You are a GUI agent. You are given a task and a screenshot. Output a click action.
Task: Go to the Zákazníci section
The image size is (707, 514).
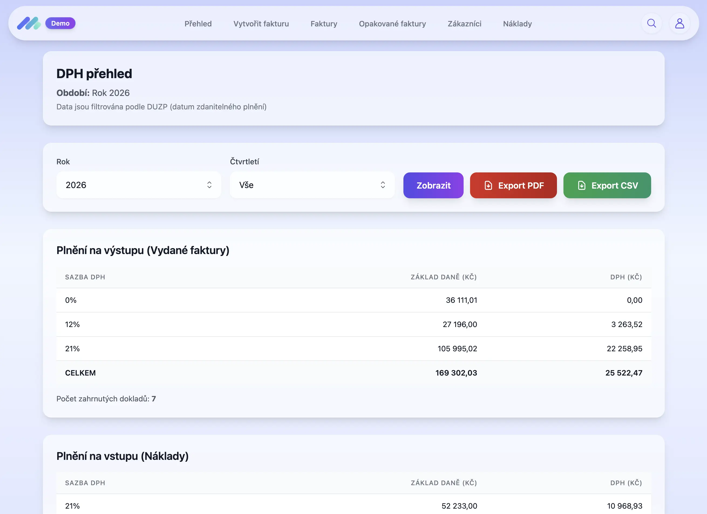(464, 24)
